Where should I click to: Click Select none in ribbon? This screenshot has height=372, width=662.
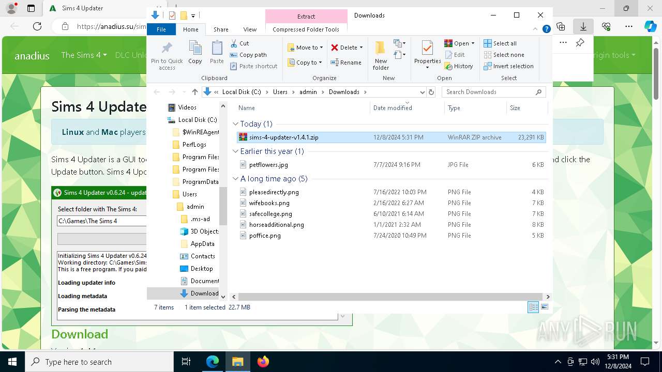coord(504,55)
